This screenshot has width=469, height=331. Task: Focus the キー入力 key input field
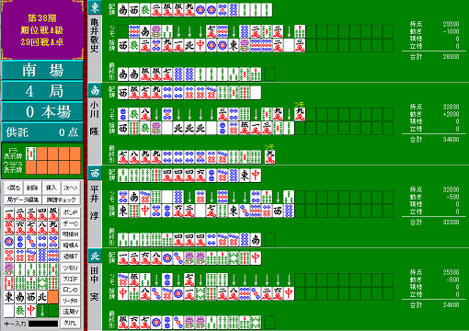click(x=43, y=324)
